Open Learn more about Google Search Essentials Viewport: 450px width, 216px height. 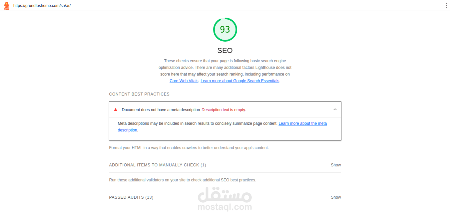pyautogui.click(x=240, y=81)
